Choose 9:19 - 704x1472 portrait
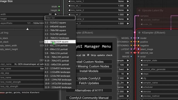 click(60, 61)
